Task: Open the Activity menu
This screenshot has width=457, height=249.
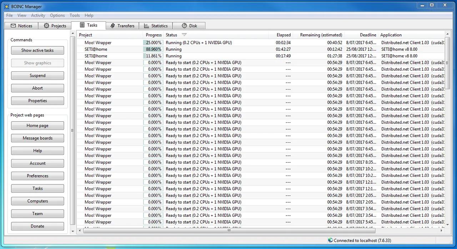Action: tap(38, 15)
